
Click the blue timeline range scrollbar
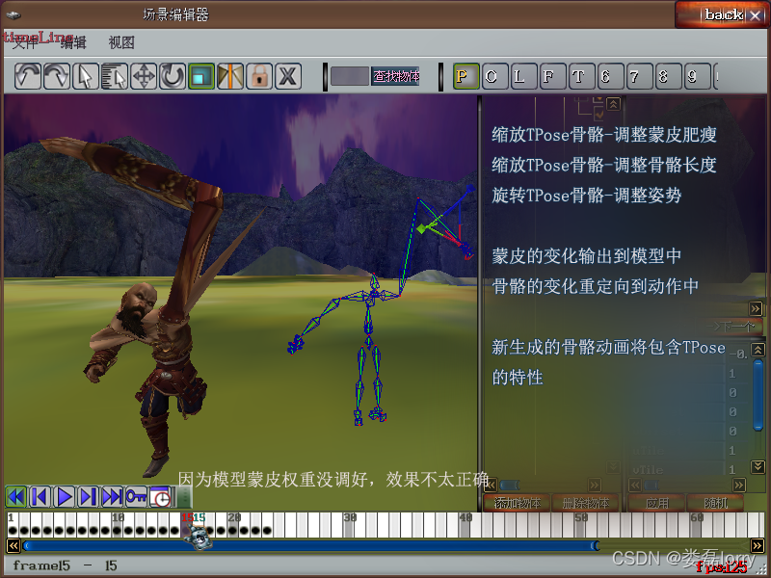310,545
